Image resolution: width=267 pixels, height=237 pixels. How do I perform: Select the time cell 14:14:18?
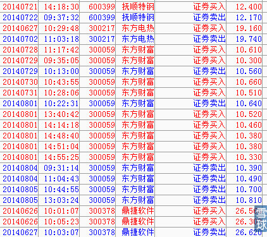[x=61, y=125]
